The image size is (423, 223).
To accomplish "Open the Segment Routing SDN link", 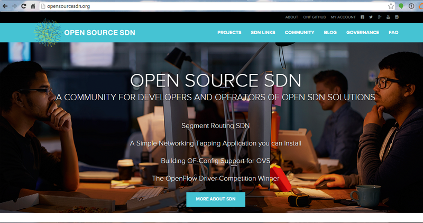I will [x=216, y=125].
